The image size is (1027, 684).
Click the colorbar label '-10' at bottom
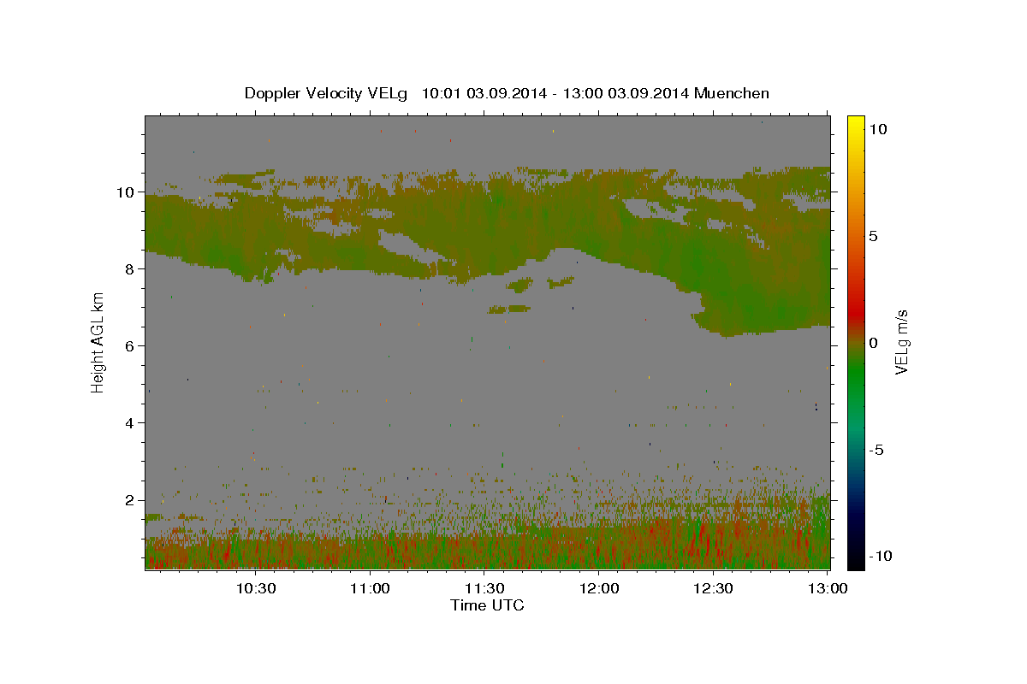(x=881, y=557)
